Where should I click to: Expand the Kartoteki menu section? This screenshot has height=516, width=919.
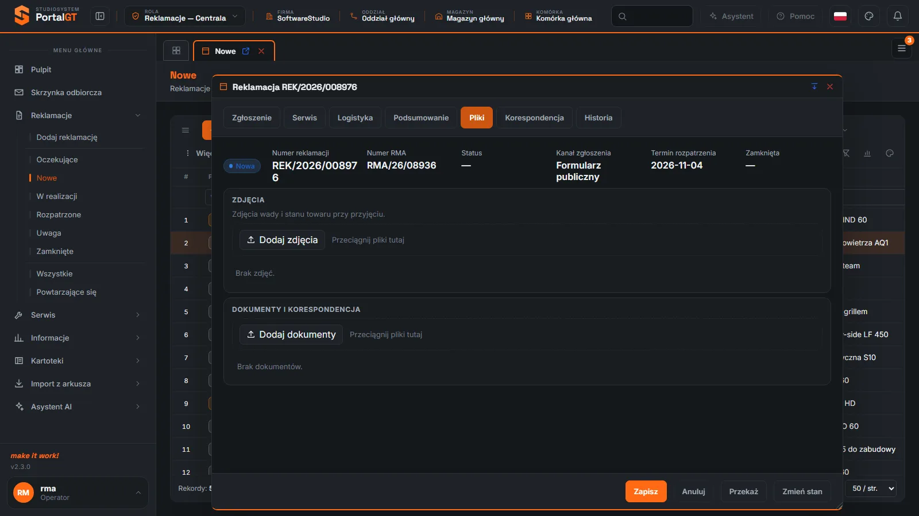coord(78,361)
